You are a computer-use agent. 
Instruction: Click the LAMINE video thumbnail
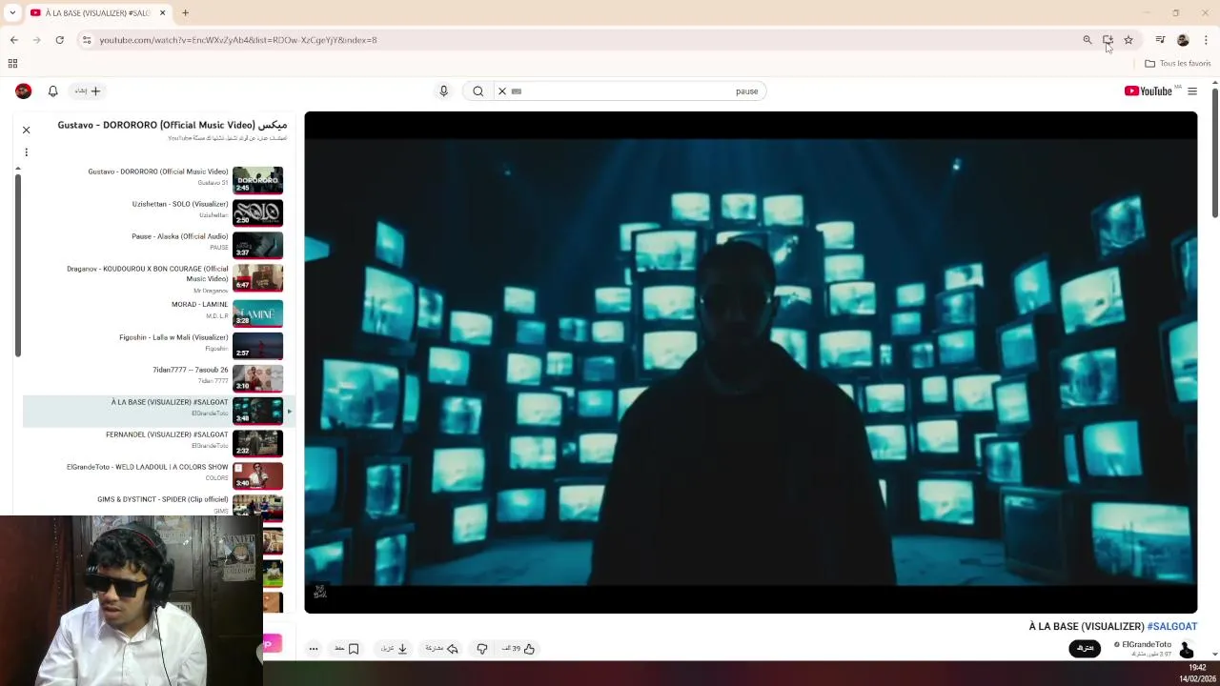(257, 313)
